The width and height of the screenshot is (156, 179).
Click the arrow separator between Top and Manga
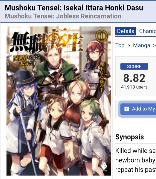click(x=129, y=46)
